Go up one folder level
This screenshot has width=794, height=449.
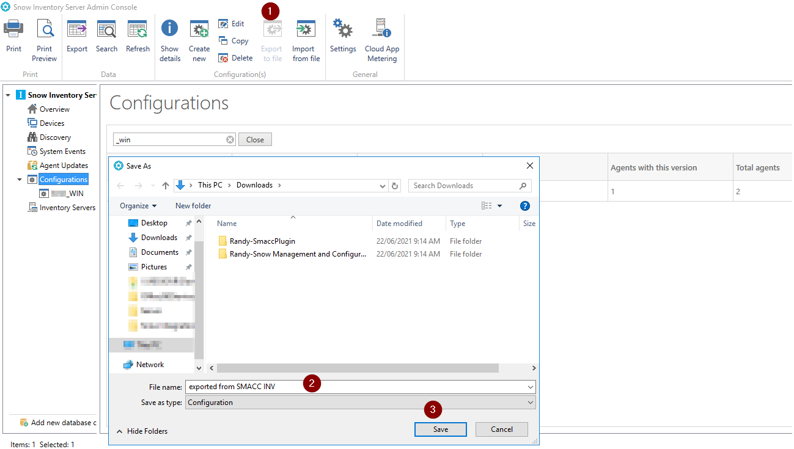click(165, 186)
